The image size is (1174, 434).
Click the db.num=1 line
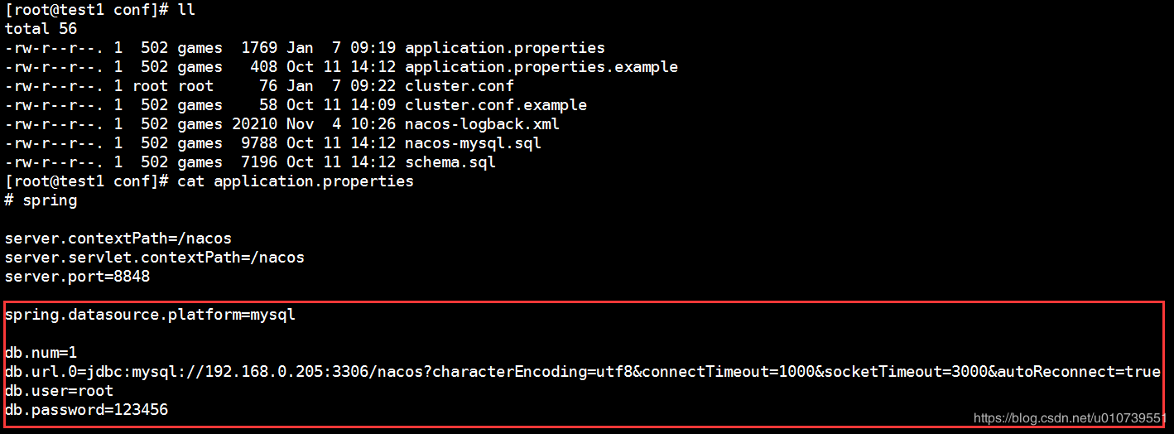point(41,353)
